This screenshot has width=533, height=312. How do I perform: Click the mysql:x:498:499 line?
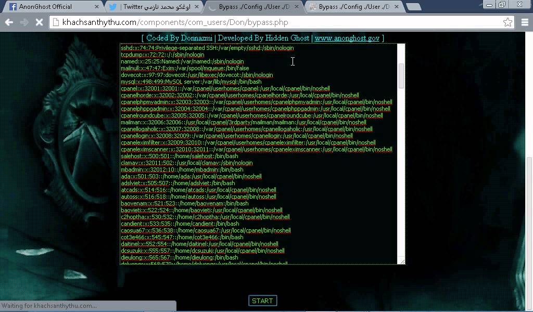coord(191,82)
